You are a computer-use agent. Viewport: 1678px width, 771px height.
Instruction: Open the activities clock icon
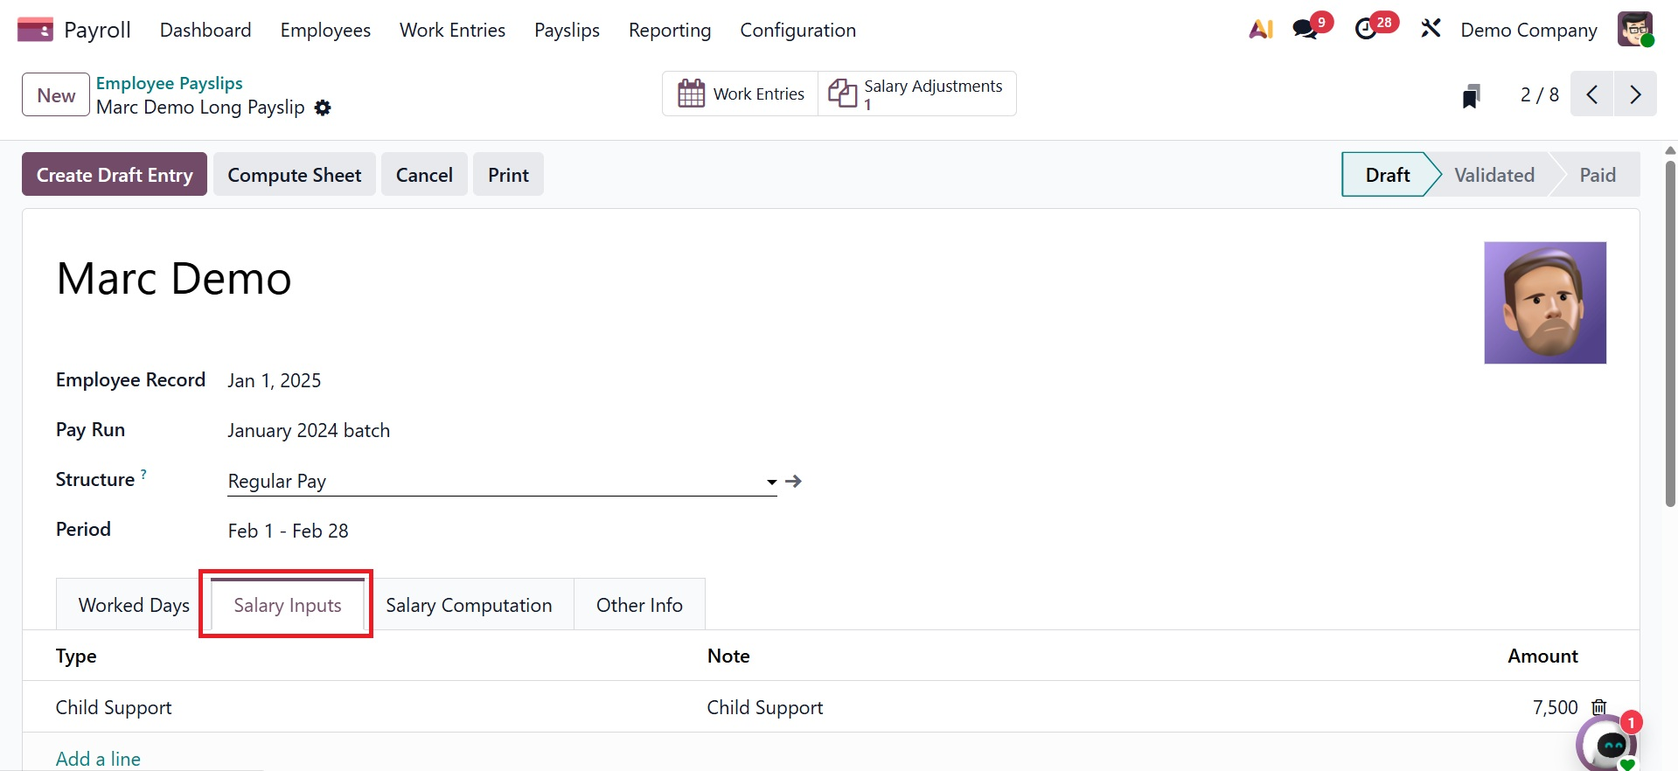(1366, 30)
